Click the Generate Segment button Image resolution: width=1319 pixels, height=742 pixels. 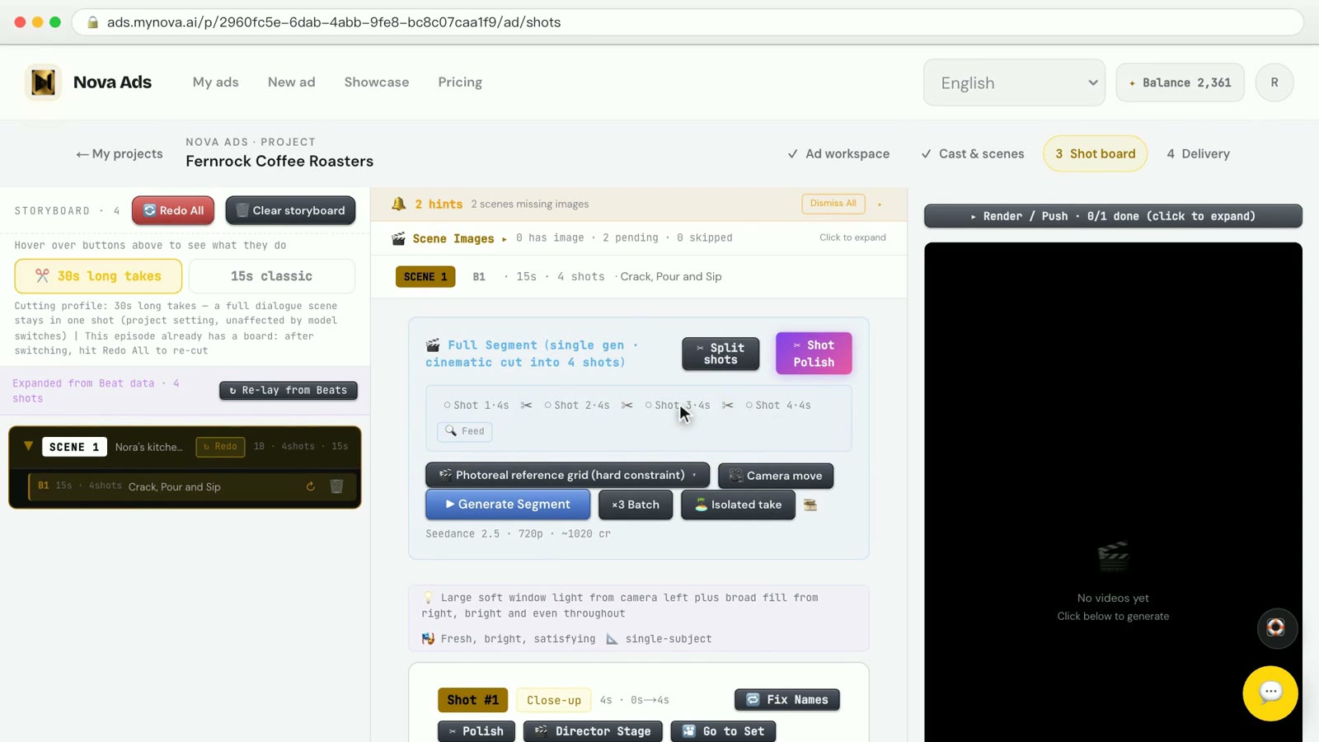pyautogui.click(x=508, y=505)
